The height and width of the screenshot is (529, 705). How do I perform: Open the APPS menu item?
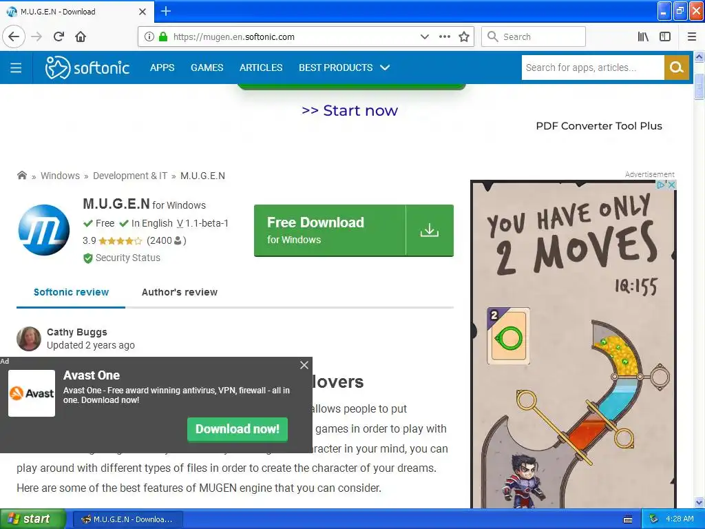[162, 68]
